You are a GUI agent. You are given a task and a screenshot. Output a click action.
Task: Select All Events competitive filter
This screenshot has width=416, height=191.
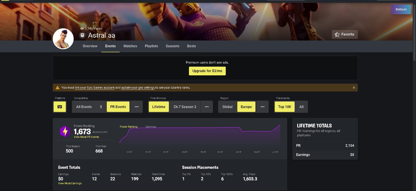tap(84, 107)
